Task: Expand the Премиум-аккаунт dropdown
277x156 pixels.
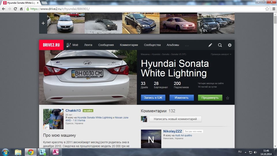Action: (x=221, y=54)
